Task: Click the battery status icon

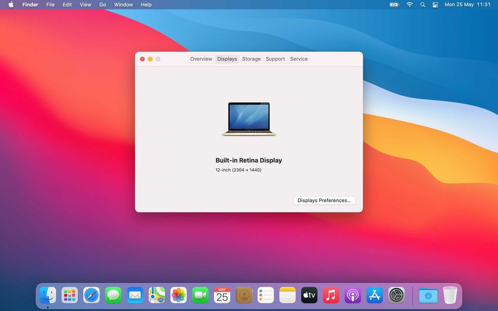Action: coord(394,4)
